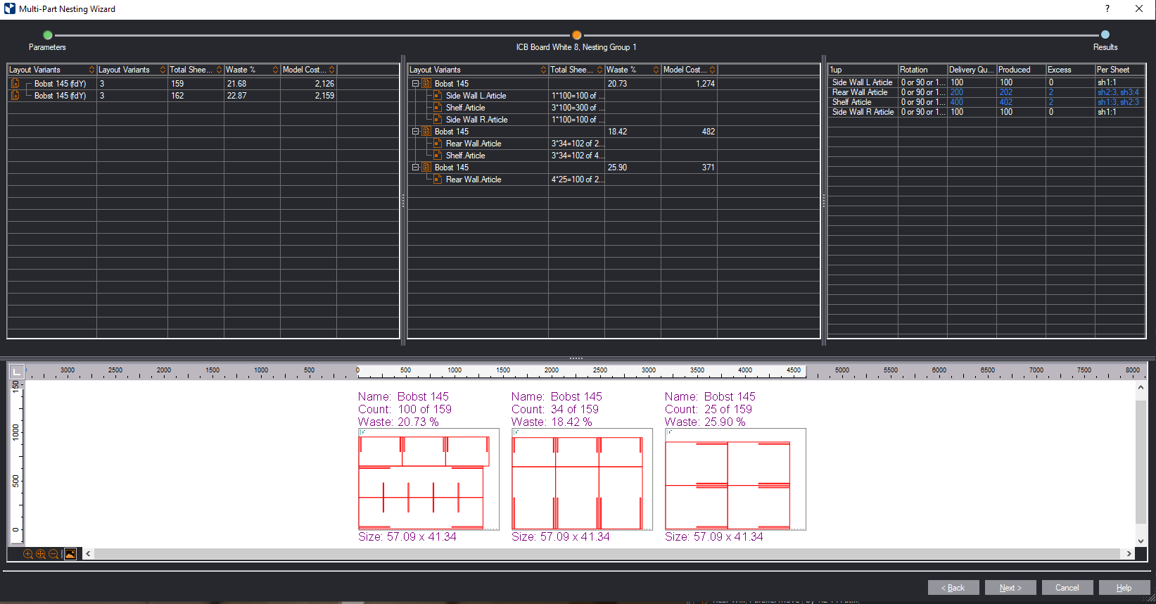The height and width of the screenshot is (604, 1156).
Task: Click the Produced column header
Action: [x=1021, y=70]
